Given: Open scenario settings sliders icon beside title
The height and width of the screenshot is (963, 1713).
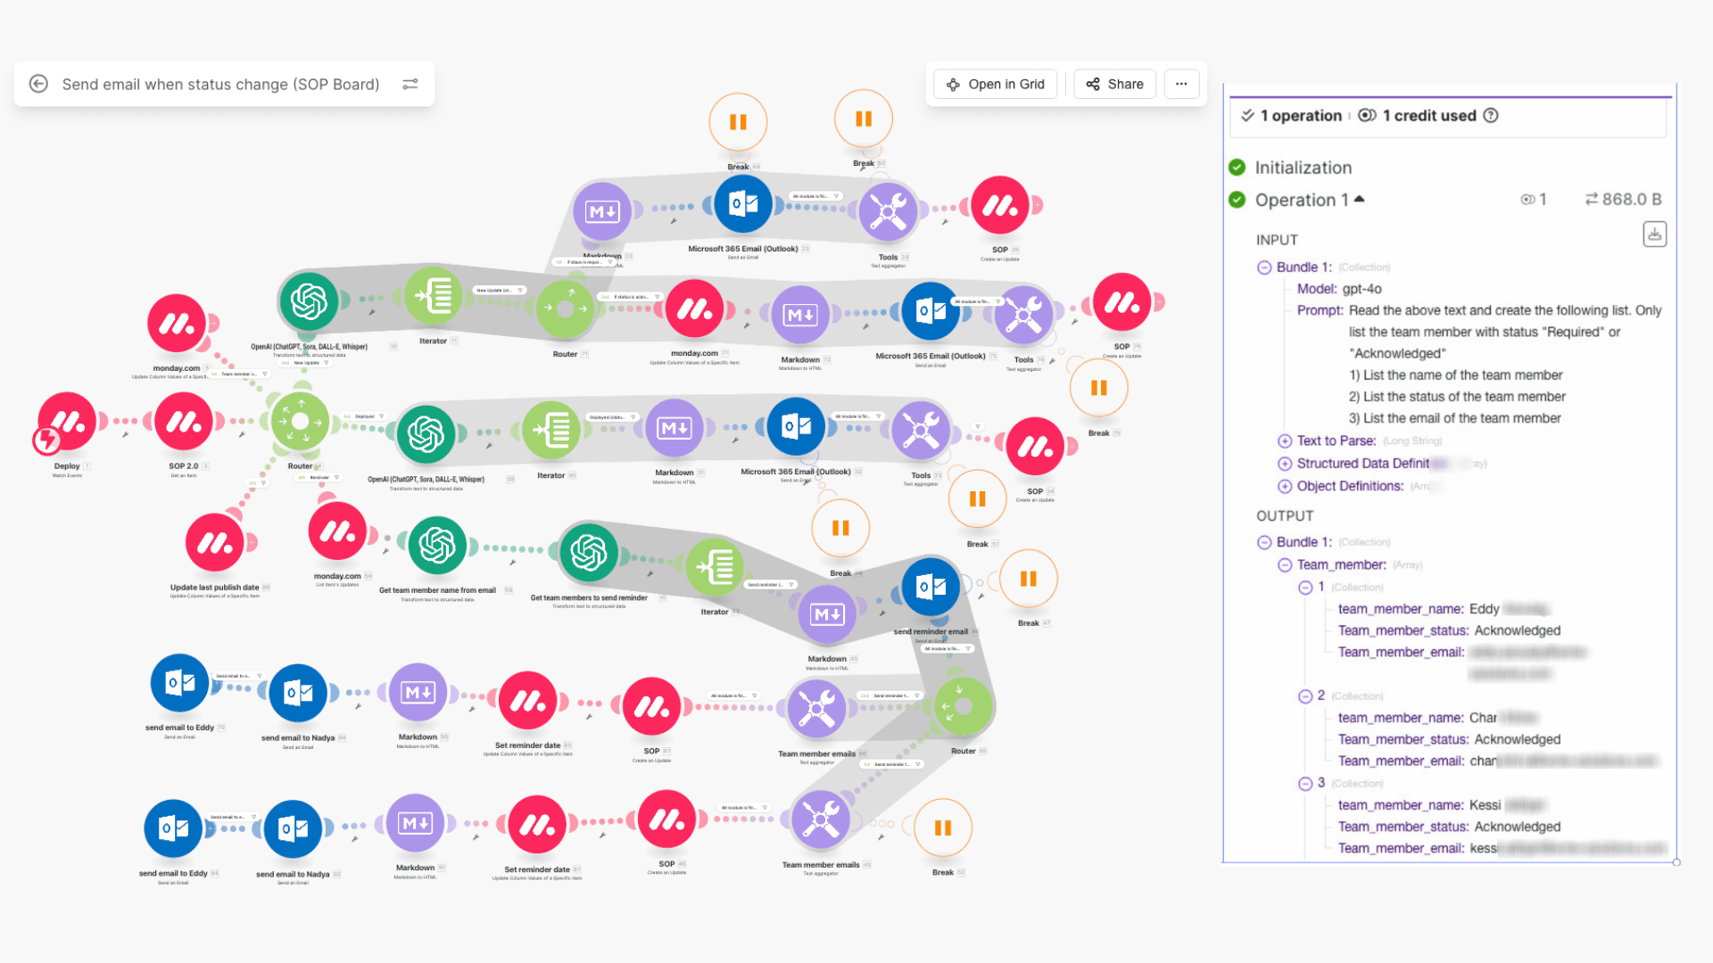Looking at the screenshot, I should click(x=410, y=84).
